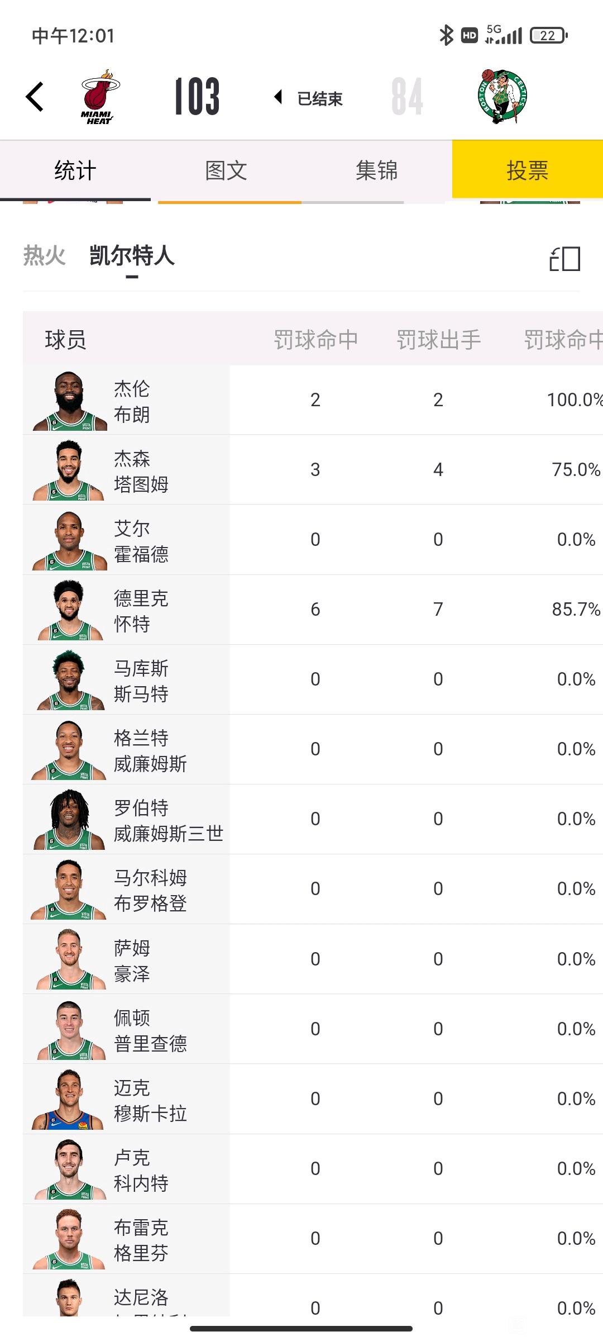Switch to the 热火 team stats

pos(45,256)
